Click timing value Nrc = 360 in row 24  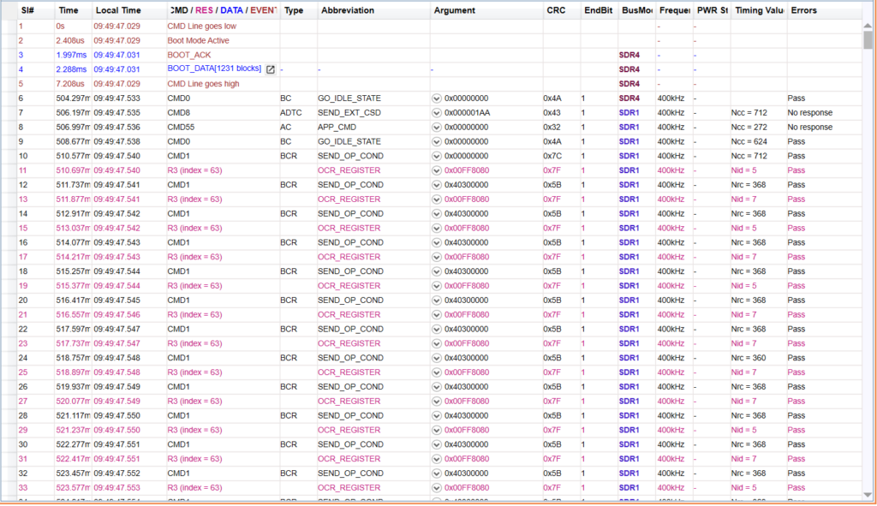(749, 359)
